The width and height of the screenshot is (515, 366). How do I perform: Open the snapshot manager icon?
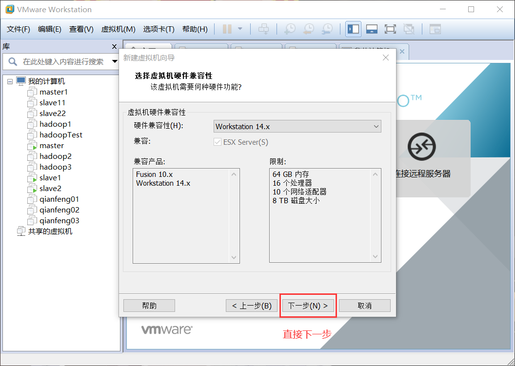coord(327,29)
